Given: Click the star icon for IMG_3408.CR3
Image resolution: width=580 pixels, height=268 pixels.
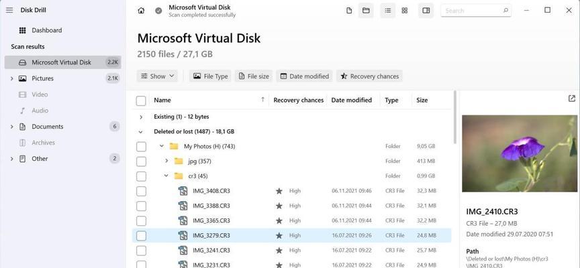Looking at the screenshot, I should pos(279,191).
